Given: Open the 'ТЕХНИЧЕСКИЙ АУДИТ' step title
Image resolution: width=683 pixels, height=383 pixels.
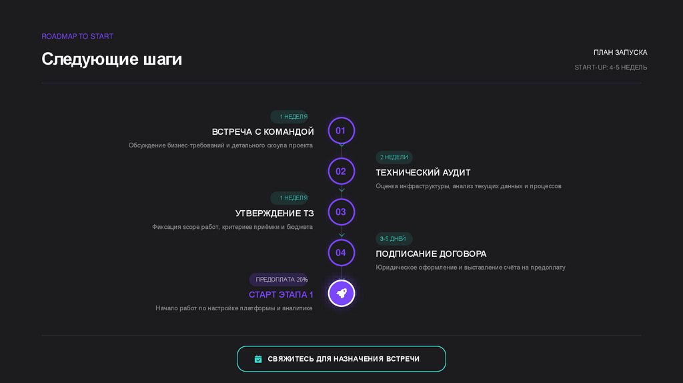Looking at the screenshot, I should click(x=423, y=173).
